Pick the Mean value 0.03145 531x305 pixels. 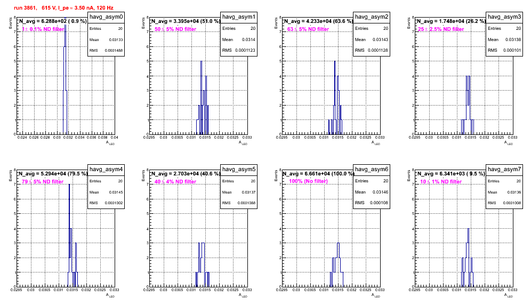116,192
